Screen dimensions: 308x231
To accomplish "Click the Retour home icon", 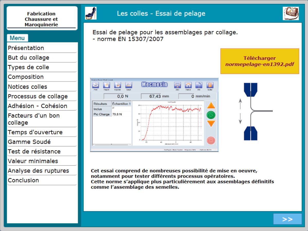I will pos(188,85).
